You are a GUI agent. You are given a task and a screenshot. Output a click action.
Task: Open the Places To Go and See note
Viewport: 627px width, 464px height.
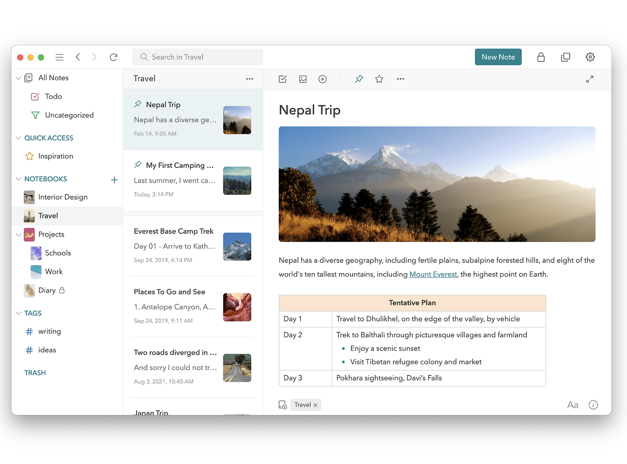[x=193, y=307]
